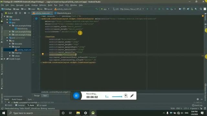Open File Explorer from the taskbar
The height and width of the screenshot is (116, 207).
[78, 113]
